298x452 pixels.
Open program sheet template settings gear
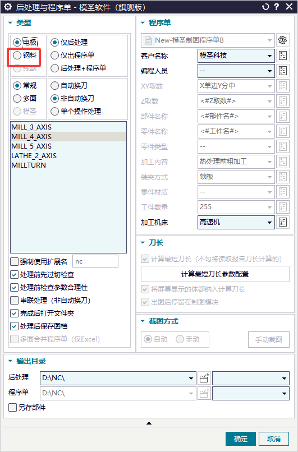pos(282,40)
